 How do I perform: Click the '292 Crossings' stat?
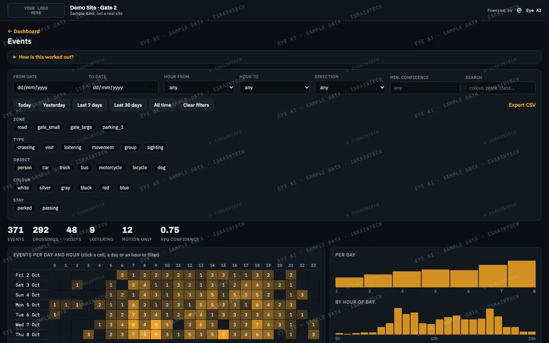click(x=45, y=233)
